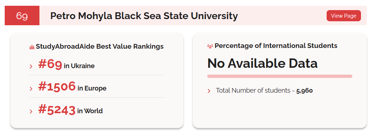Click the 5,960 student count
The height and width of the screenshot is (137, 374).
tap(304, 90)
